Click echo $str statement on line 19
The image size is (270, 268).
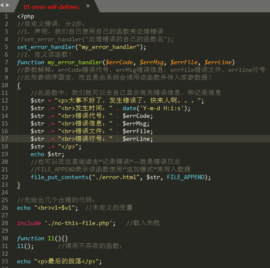(47, 154)
